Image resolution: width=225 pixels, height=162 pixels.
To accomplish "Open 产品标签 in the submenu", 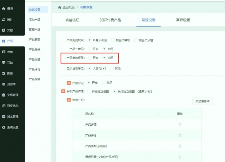I will pyautogui.click(x=35, y=60).
